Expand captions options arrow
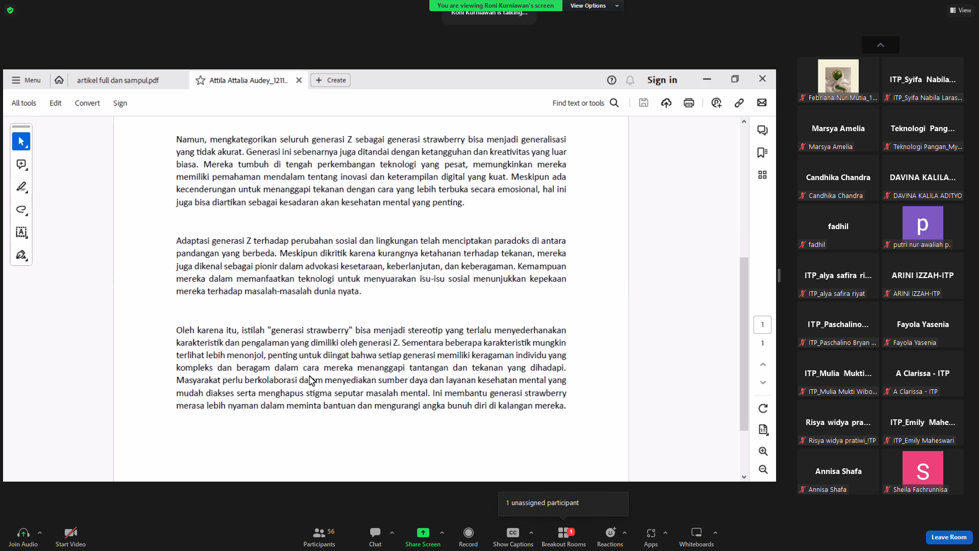Screen dimensions: 979x551 (x=531, y=533)
